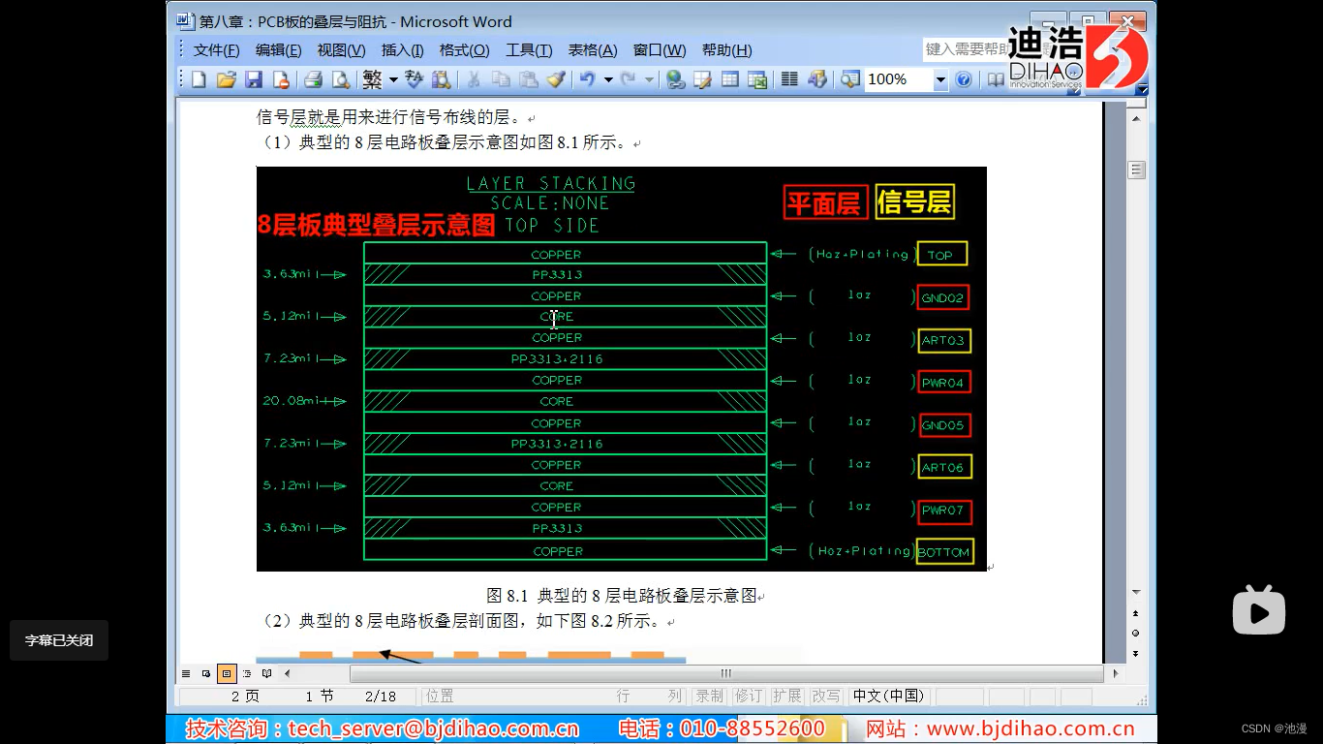Switch to Outline view button
1323x744 pixels.
[247, 673]
